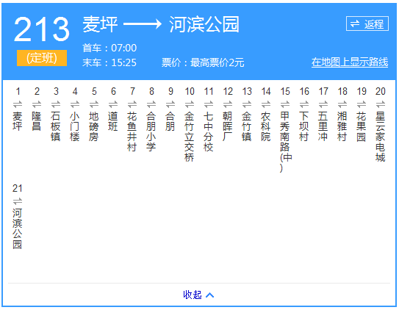This screenshot has width=399, height=310.
Task: Click the transfer icon above 麦坪 stop
Action: pyautogui.click(x=18, y=104)
